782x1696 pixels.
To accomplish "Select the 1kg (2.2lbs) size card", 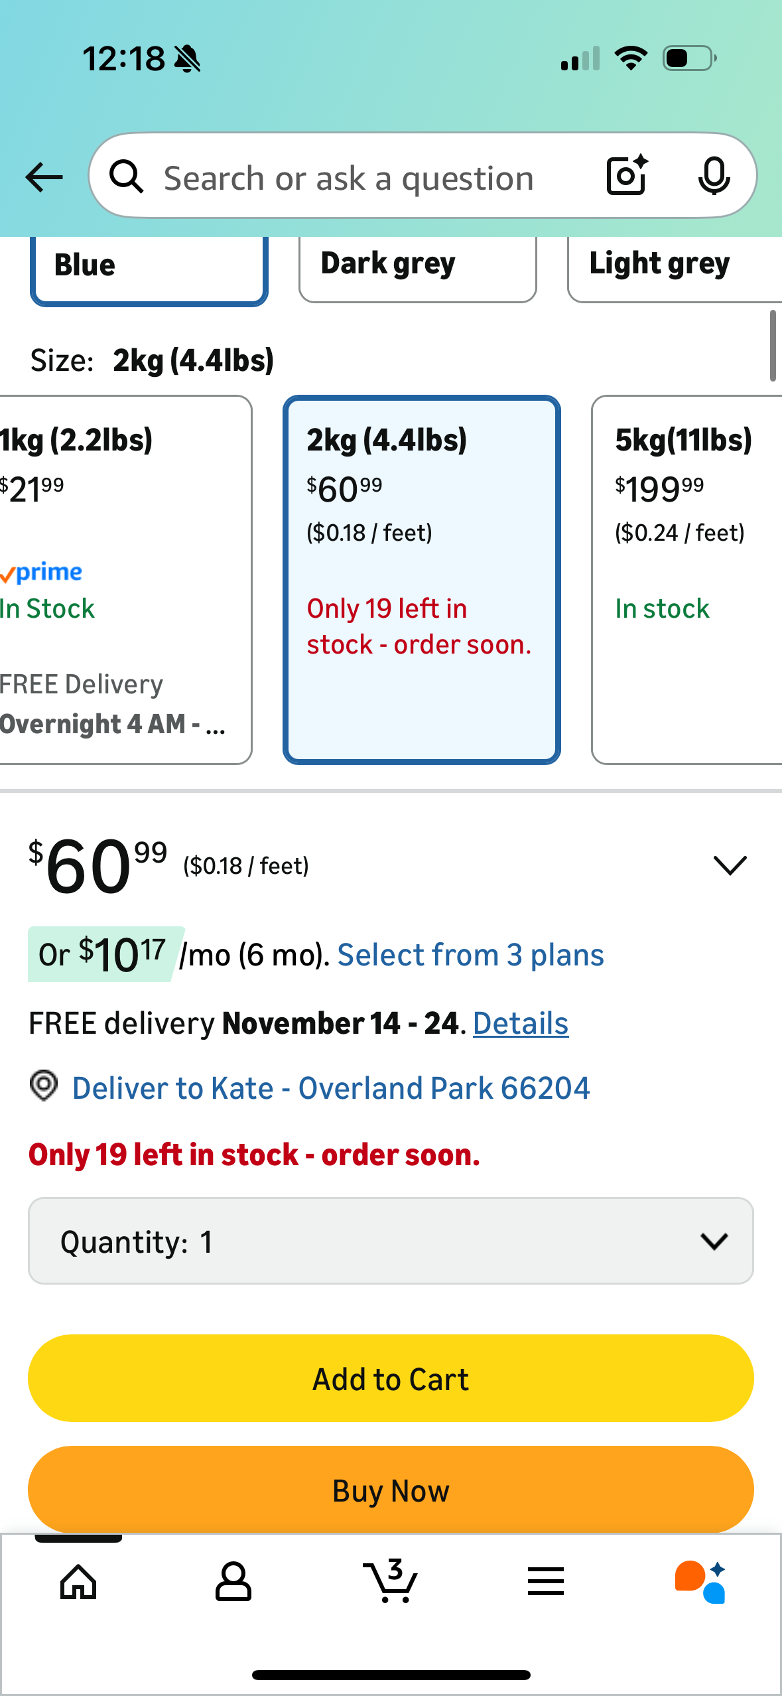I will pos(125,579).
